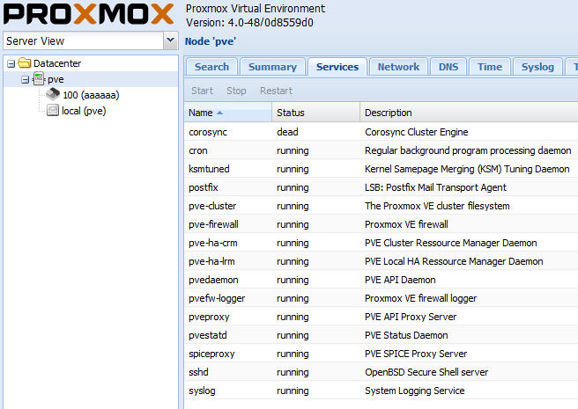Screen dimensions: 578x409
Task: Click the Name column sort arrow
Action: coord(219,113)
